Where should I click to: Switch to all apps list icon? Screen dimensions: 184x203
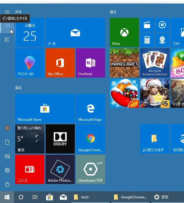(x=7, y=39)
